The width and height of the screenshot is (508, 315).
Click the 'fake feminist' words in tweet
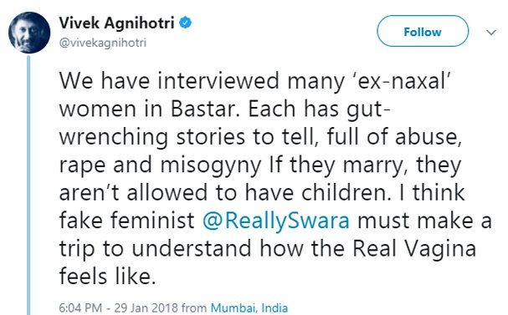(x=126, y=221)
